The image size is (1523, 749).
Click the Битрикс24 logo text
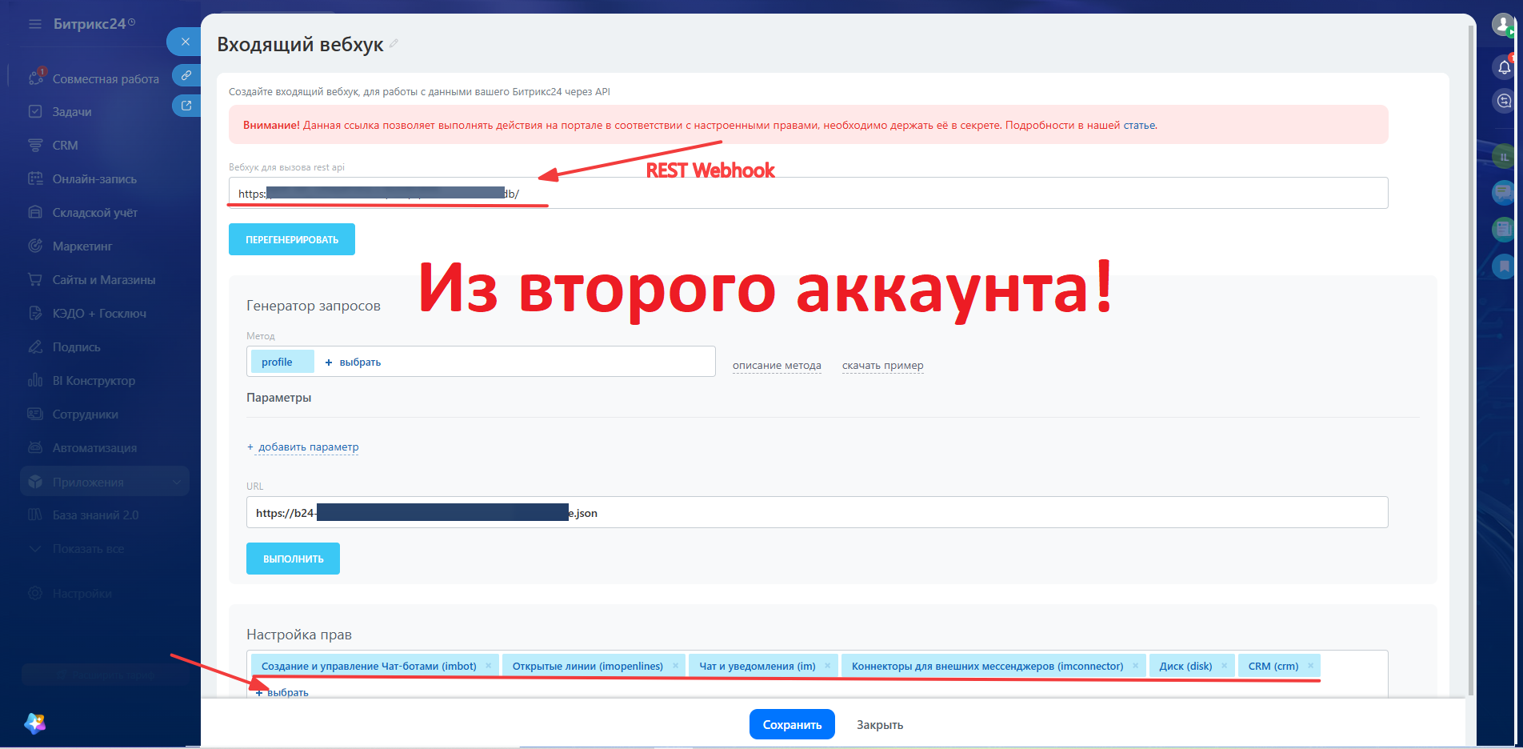point(90,24)
